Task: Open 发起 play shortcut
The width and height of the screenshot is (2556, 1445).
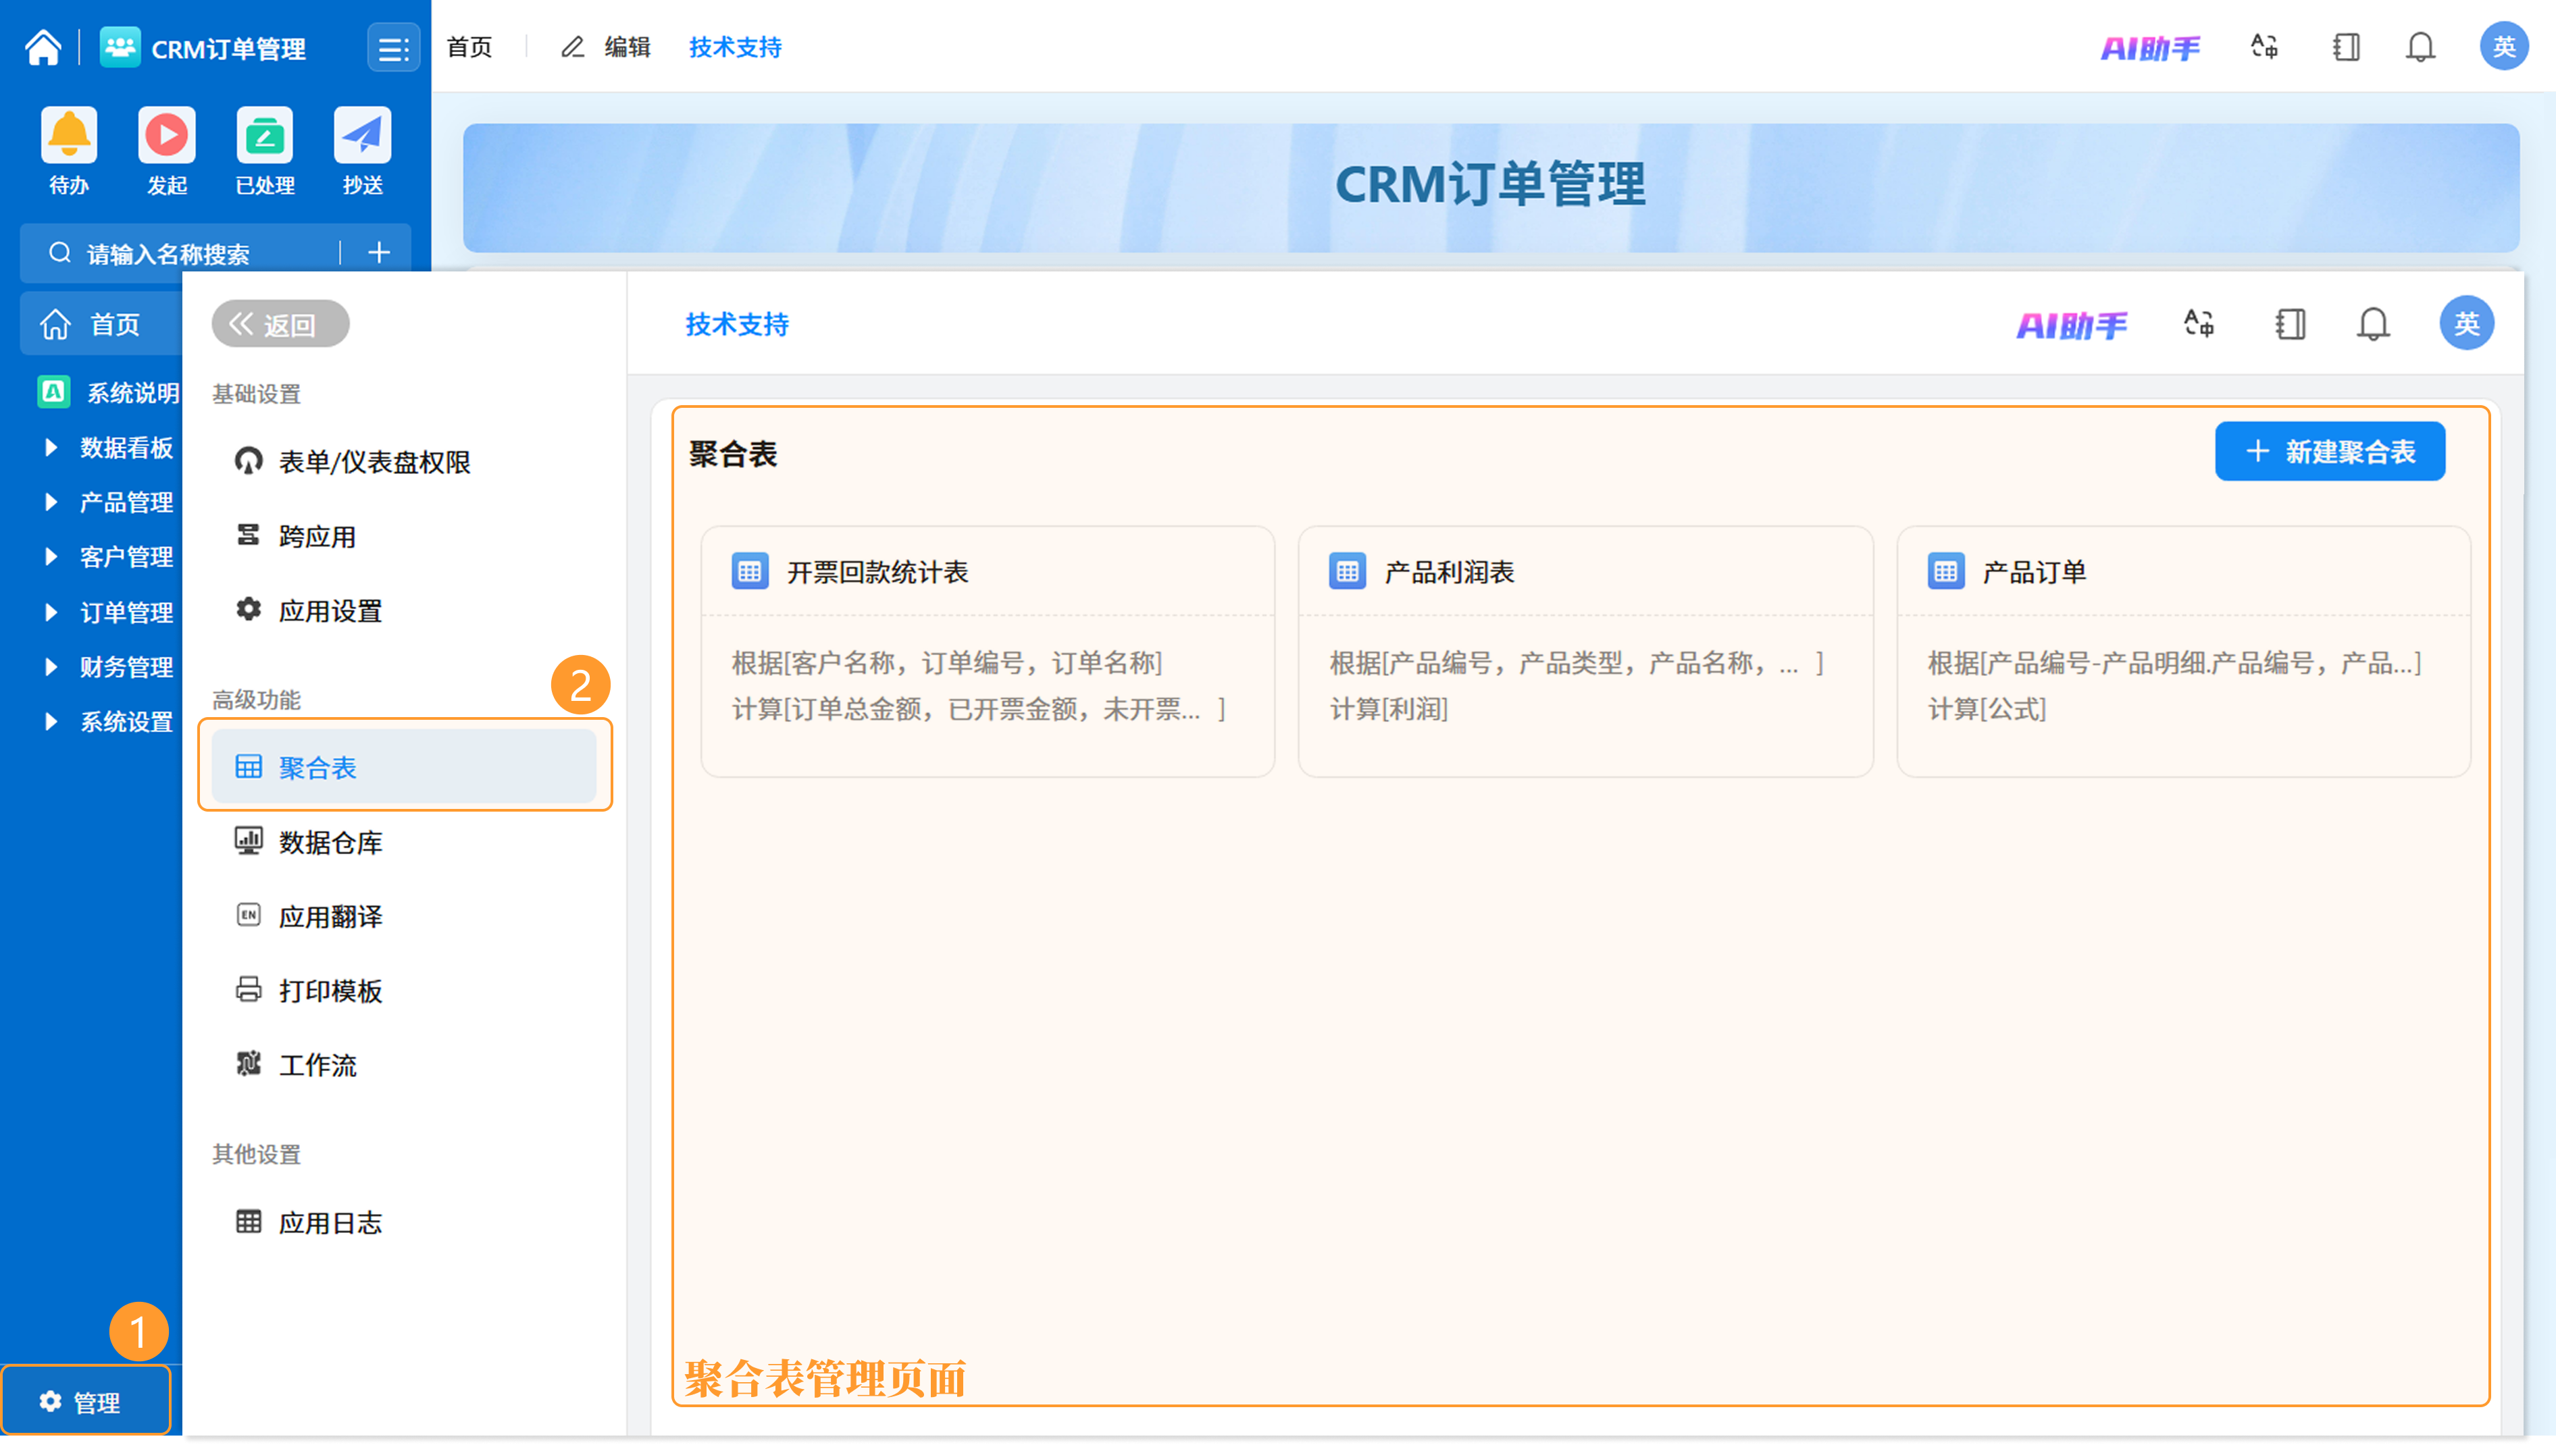Action: (x=167, y=135)
